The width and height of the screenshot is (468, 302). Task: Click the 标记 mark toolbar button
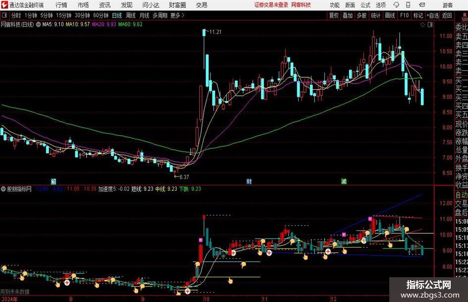(418, 15)
